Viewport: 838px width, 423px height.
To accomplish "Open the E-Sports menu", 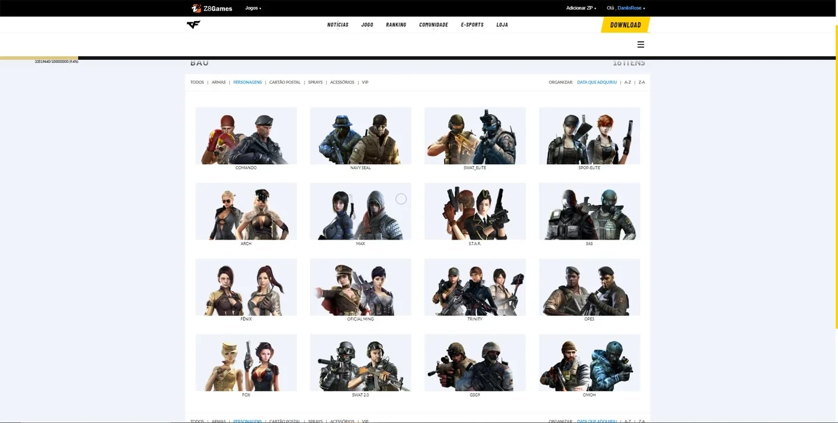I will tap(472, 25).
